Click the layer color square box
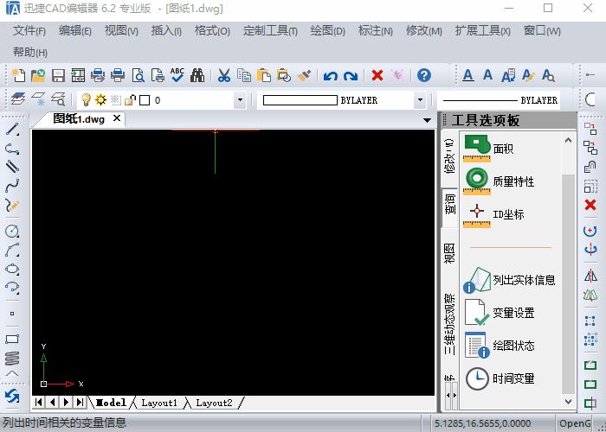The width and height of the screenshot is (606, 432). pyautogui.click(x=145, y=100)
